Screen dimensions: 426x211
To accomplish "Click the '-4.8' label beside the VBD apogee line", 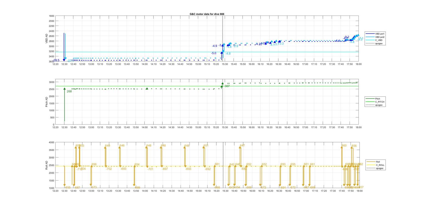I will click(228, 54).
